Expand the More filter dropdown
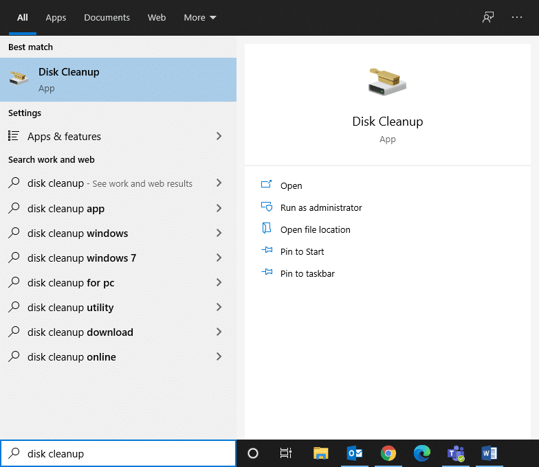 (199, 18)
